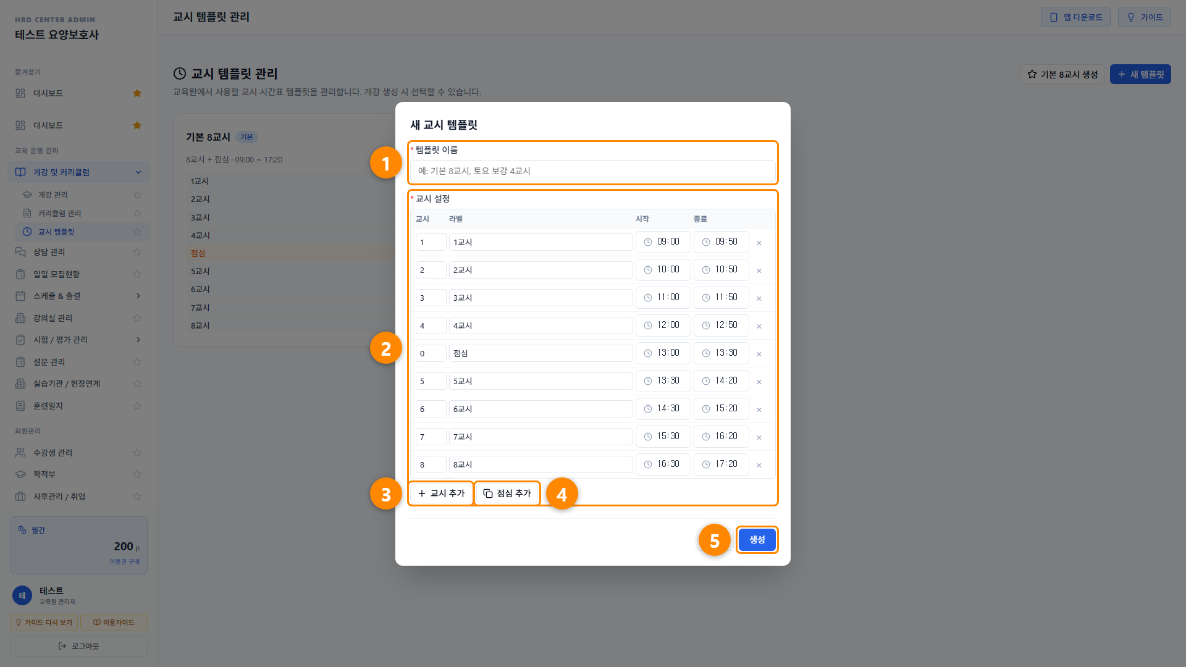
Task: Select the 점심 row in 기본 8교시 card
Action: tap(290, 253)
